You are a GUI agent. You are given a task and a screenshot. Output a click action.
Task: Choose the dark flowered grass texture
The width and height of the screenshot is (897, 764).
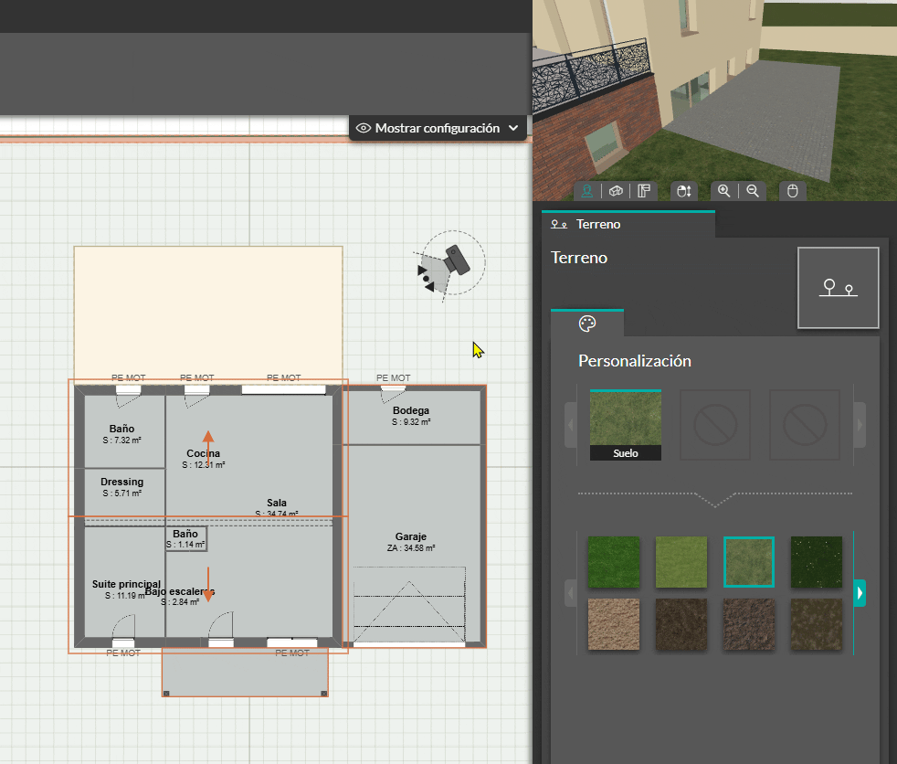[817, 562]
